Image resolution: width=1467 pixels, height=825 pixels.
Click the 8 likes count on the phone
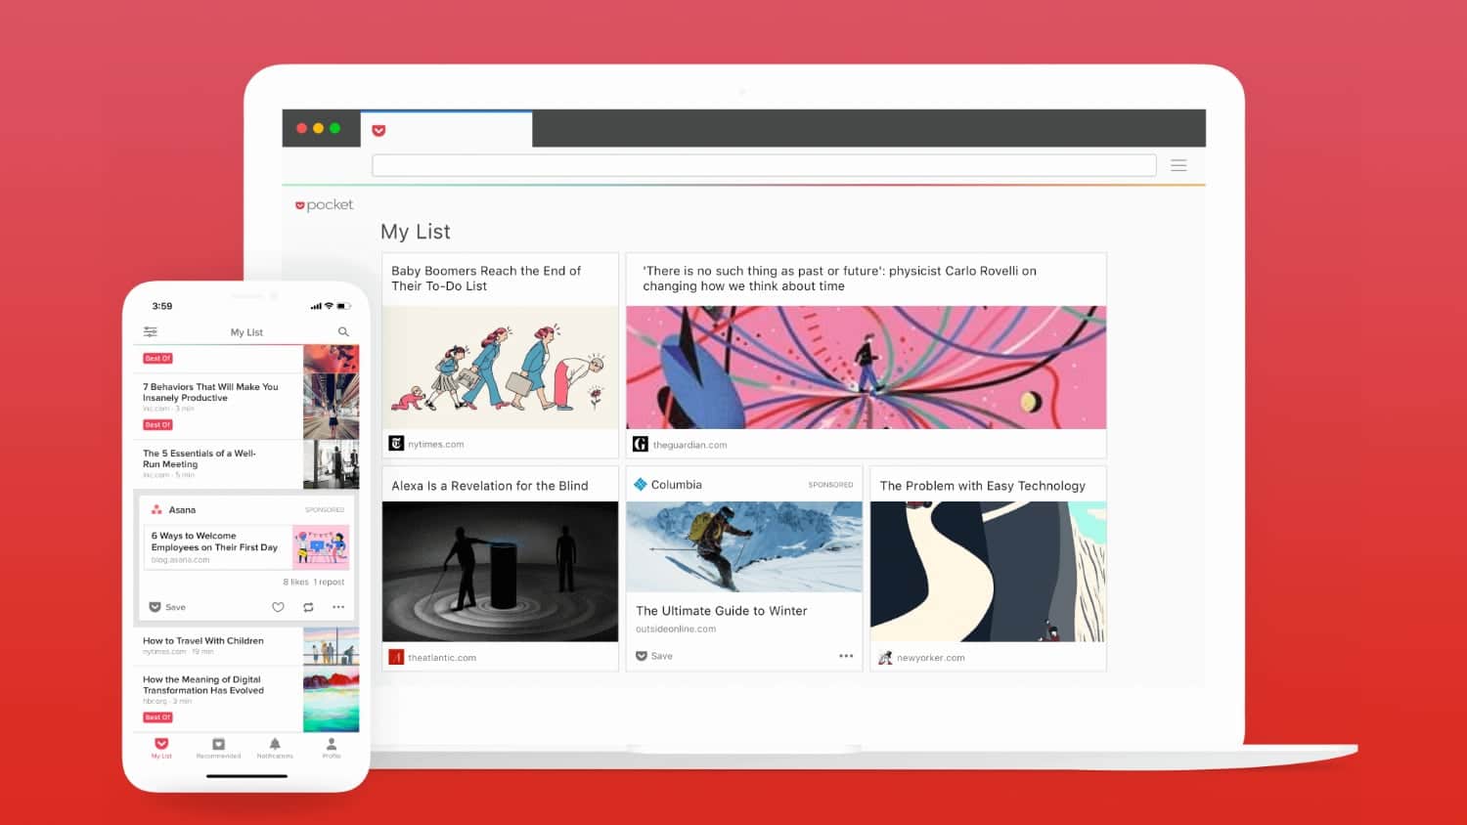coord(295,582)
